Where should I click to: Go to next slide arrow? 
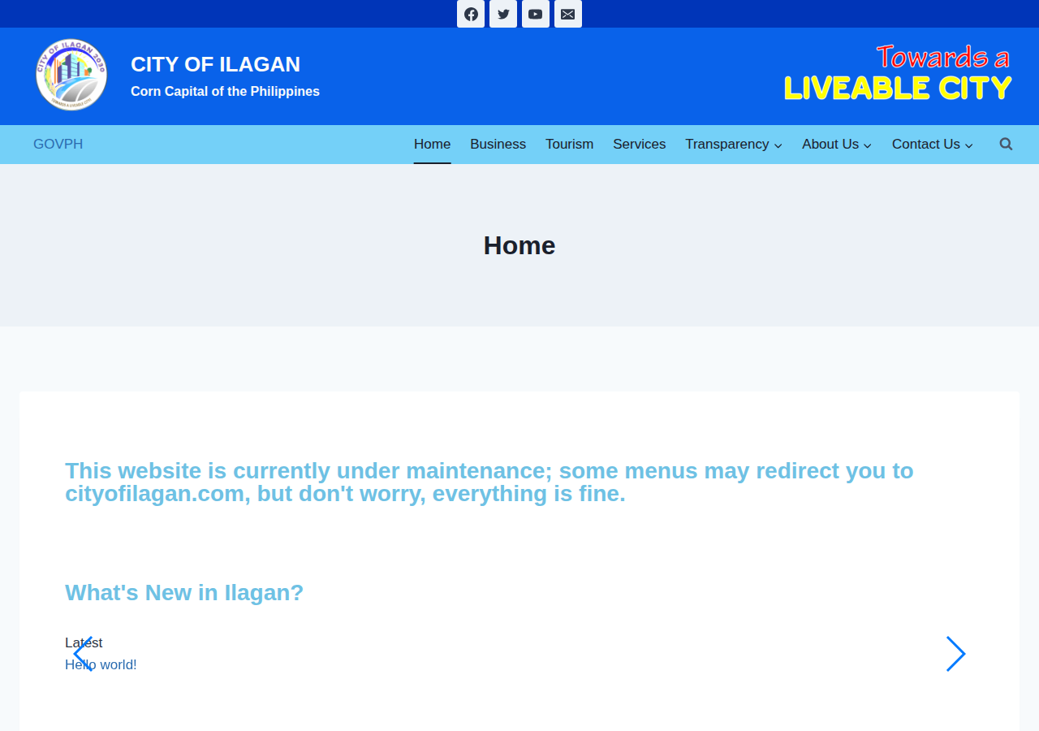click(956, 654)
